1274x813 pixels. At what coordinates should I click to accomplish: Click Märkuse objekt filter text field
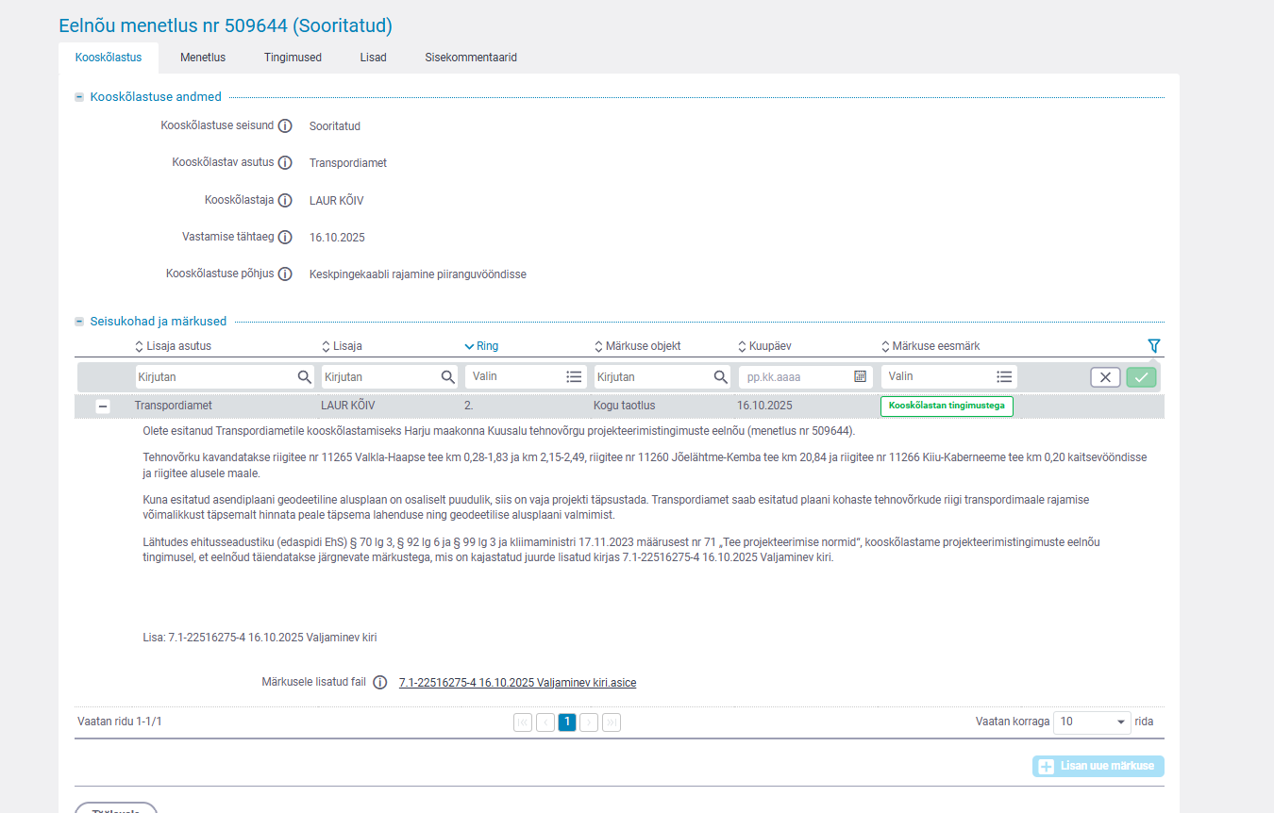[653, 376]
